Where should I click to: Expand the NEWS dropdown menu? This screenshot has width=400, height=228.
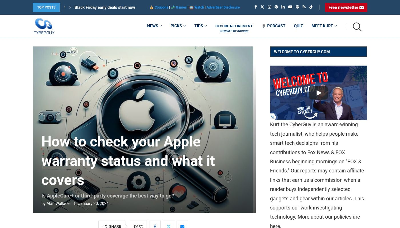(154, 26)
